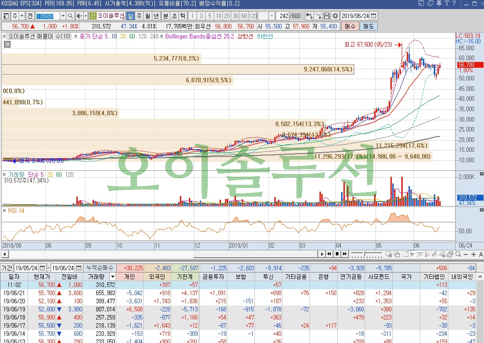
Task: Click the 금융투자 column header
Action: coord(213,277)
